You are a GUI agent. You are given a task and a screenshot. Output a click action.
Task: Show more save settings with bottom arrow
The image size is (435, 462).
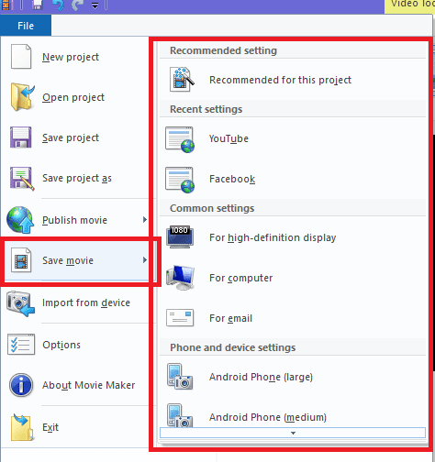click(293, 433)
